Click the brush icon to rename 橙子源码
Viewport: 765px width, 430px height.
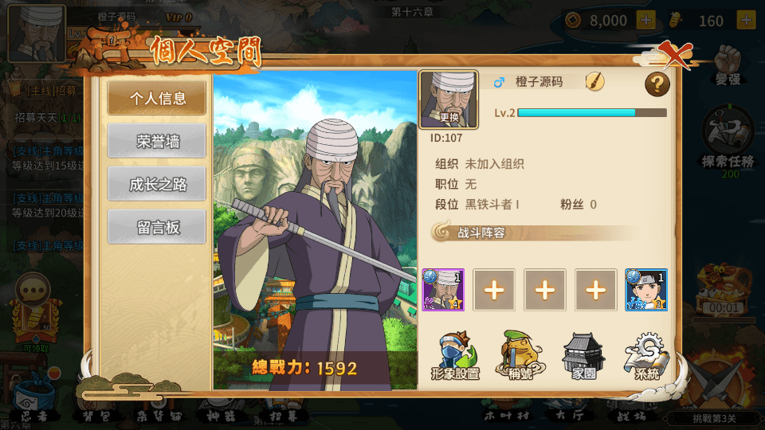tap(594, 82)
